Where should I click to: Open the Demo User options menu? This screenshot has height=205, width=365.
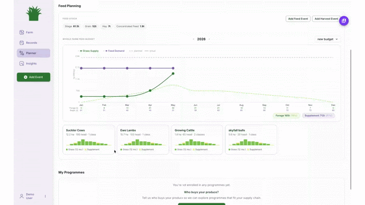[x=45, y=196]
